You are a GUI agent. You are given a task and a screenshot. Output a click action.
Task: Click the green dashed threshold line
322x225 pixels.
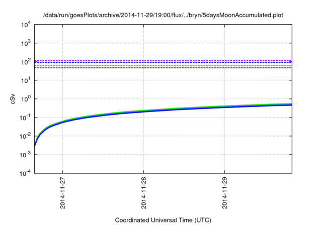coord(163,65)
